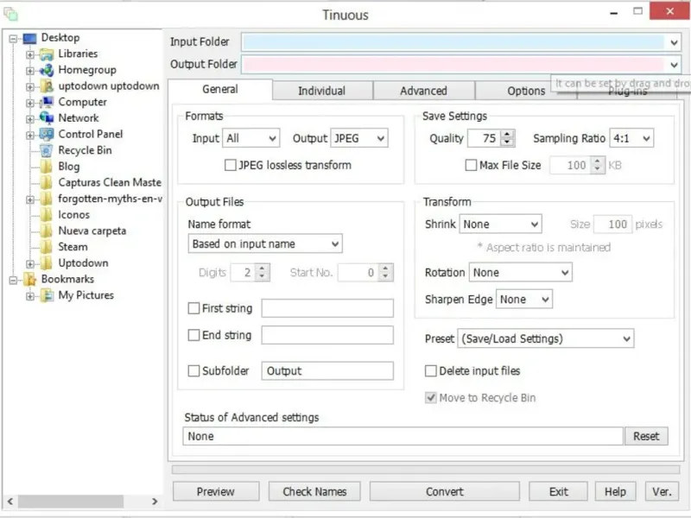Click the First string text field

[x=327, y=308]
